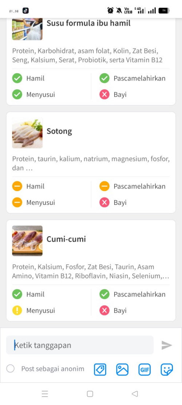The width and height of the screenshot is (182, 405).
Task: Tap red cross icon beside Bayi in Sotong
Action: coord(104,202)
